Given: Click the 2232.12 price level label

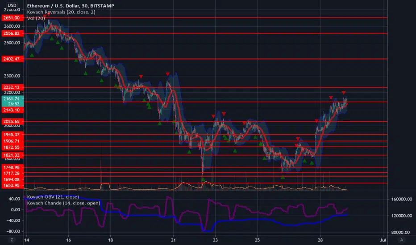Looking at the screenshot, I should 12,87.
